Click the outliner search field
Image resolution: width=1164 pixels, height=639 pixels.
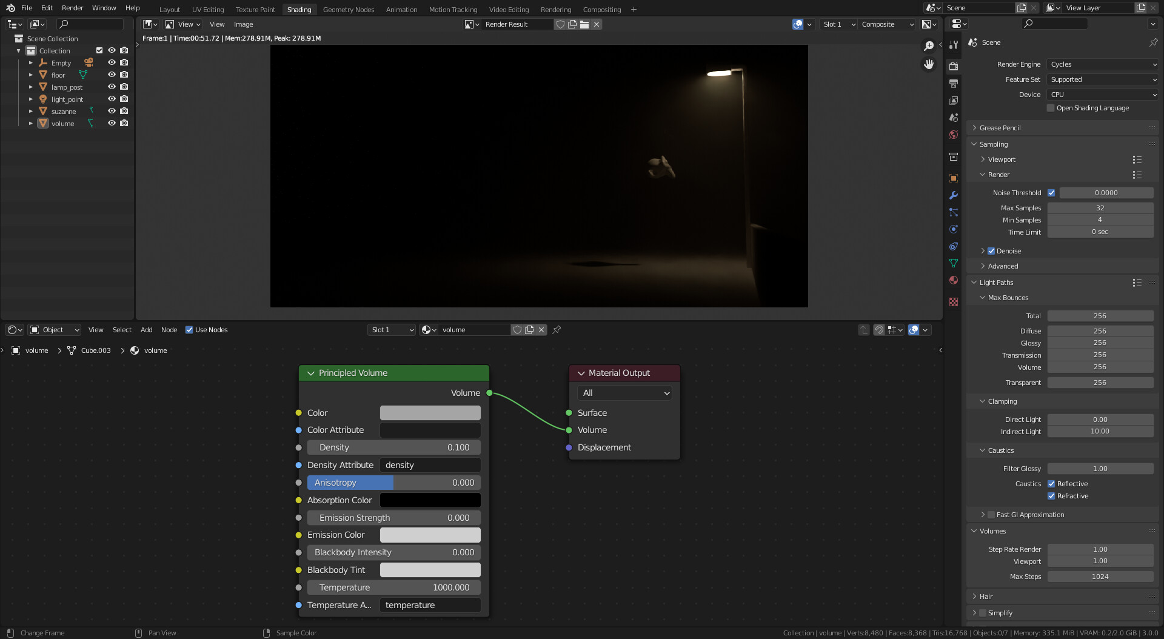[90, 24]
